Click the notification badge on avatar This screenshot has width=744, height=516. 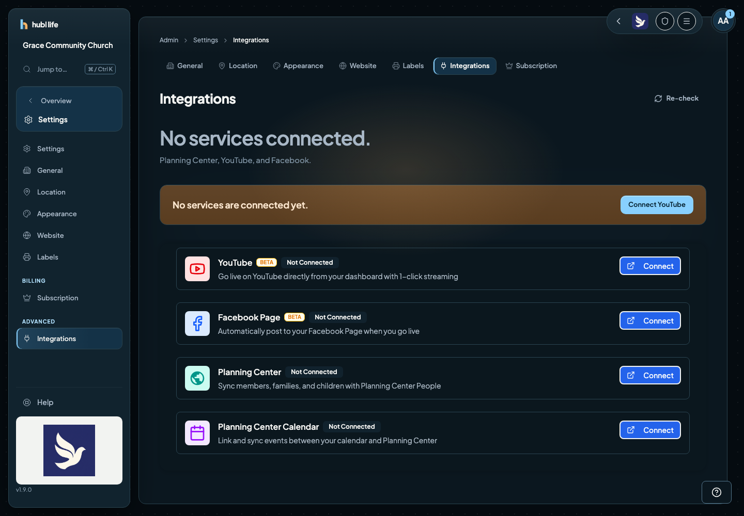tap(730, 14)
